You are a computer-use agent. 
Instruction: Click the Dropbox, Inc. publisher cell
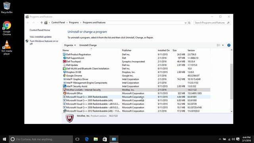tap(129, 72)
